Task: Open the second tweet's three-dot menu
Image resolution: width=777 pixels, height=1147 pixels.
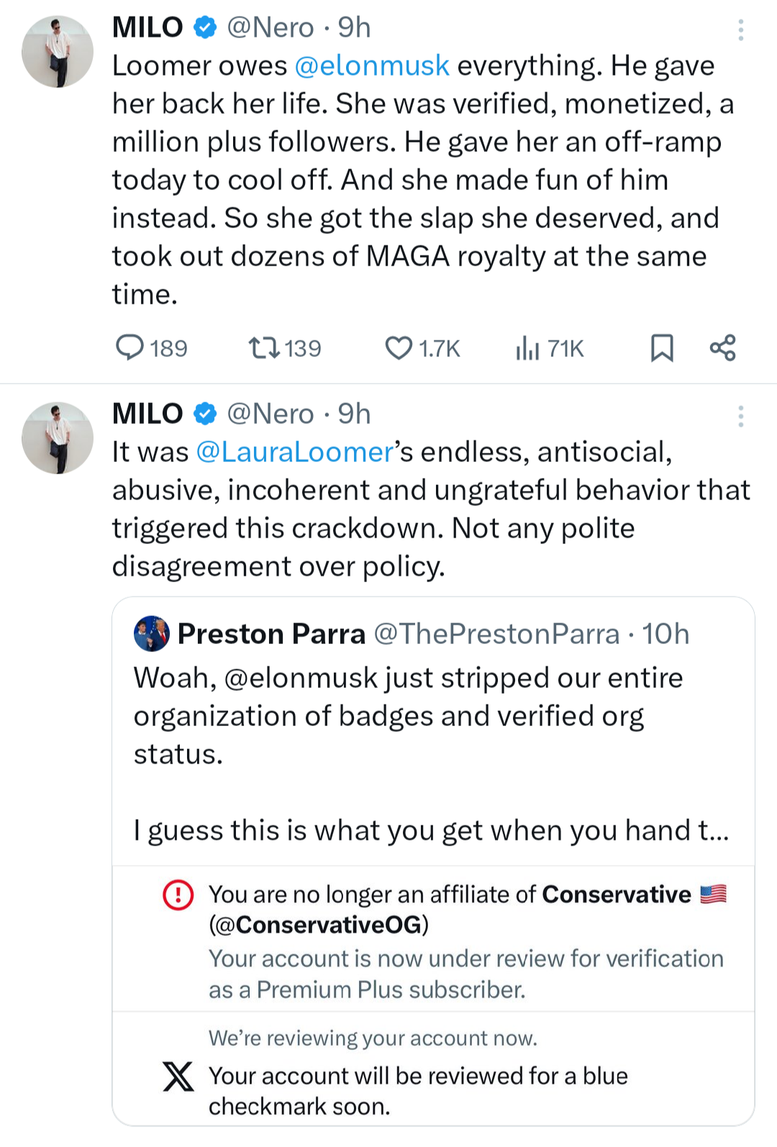Action: coord(740,416)
